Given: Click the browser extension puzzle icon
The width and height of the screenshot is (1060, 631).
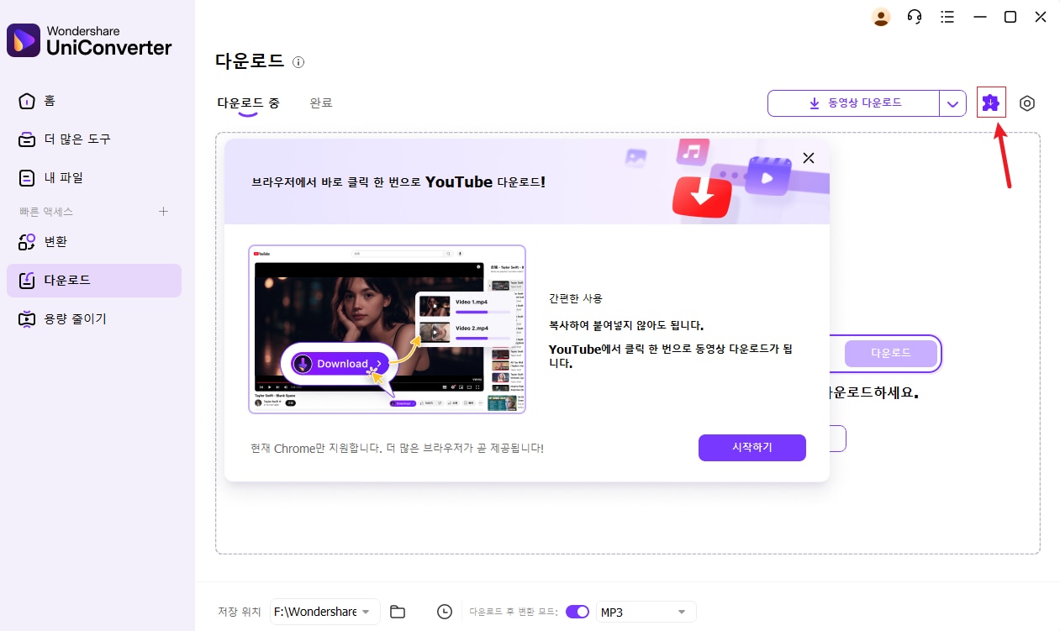Looking at the screenshot, I should coord(991,103).
